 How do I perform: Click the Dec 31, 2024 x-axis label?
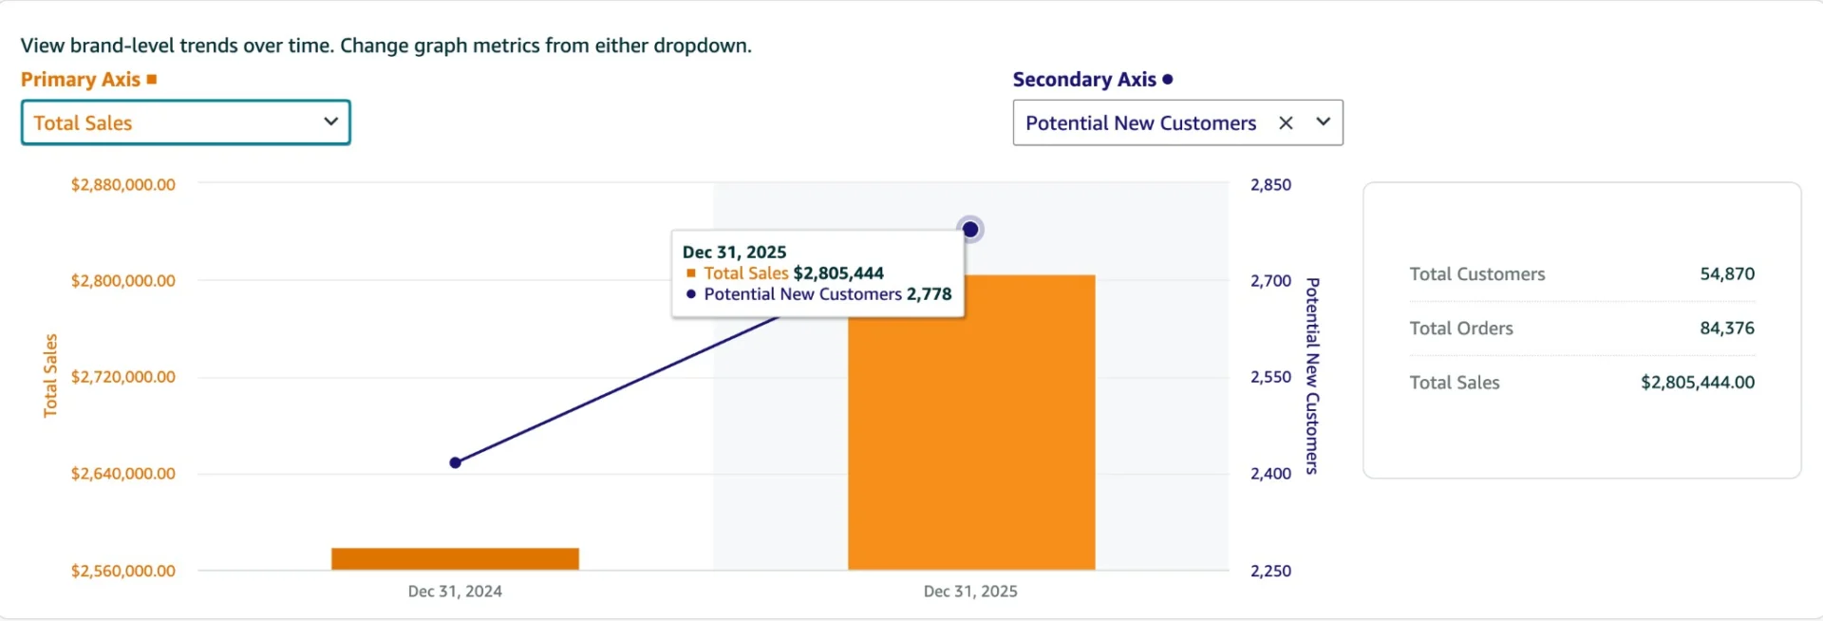coord(455,592)
